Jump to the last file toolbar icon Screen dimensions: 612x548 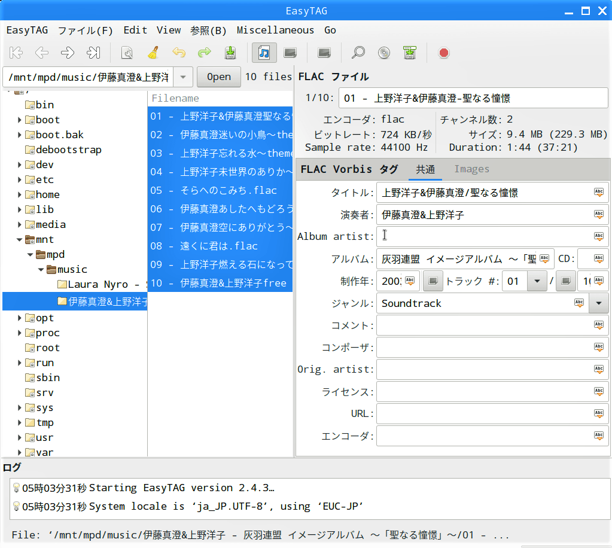93,53
